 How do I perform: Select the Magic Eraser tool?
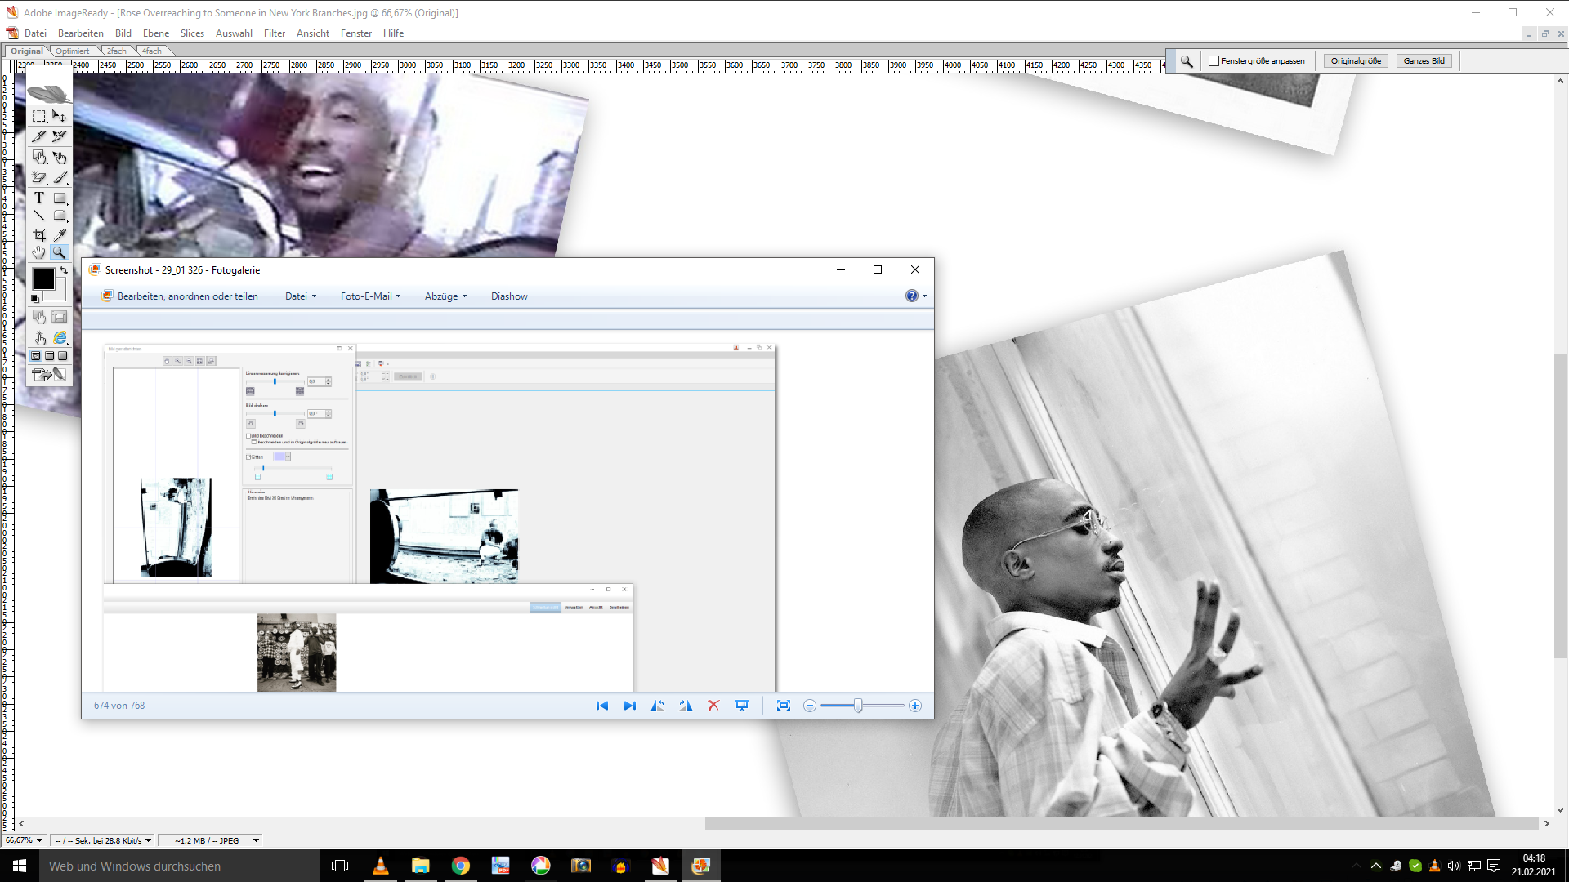[38, 177]
